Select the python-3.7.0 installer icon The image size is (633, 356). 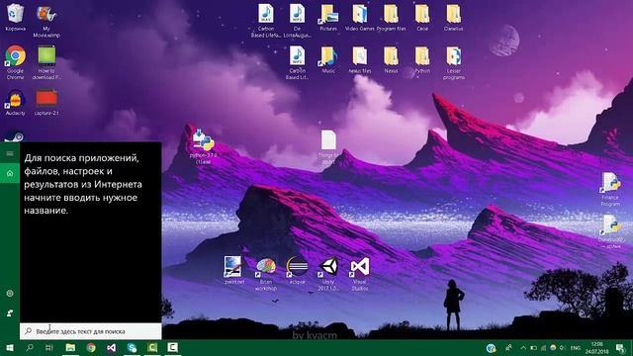click(x=203, y=146)
